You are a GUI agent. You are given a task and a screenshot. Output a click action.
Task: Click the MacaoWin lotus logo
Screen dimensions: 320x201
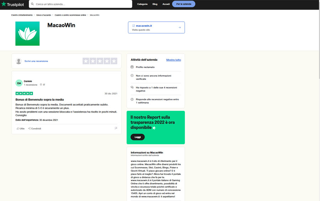click(27, 34)
